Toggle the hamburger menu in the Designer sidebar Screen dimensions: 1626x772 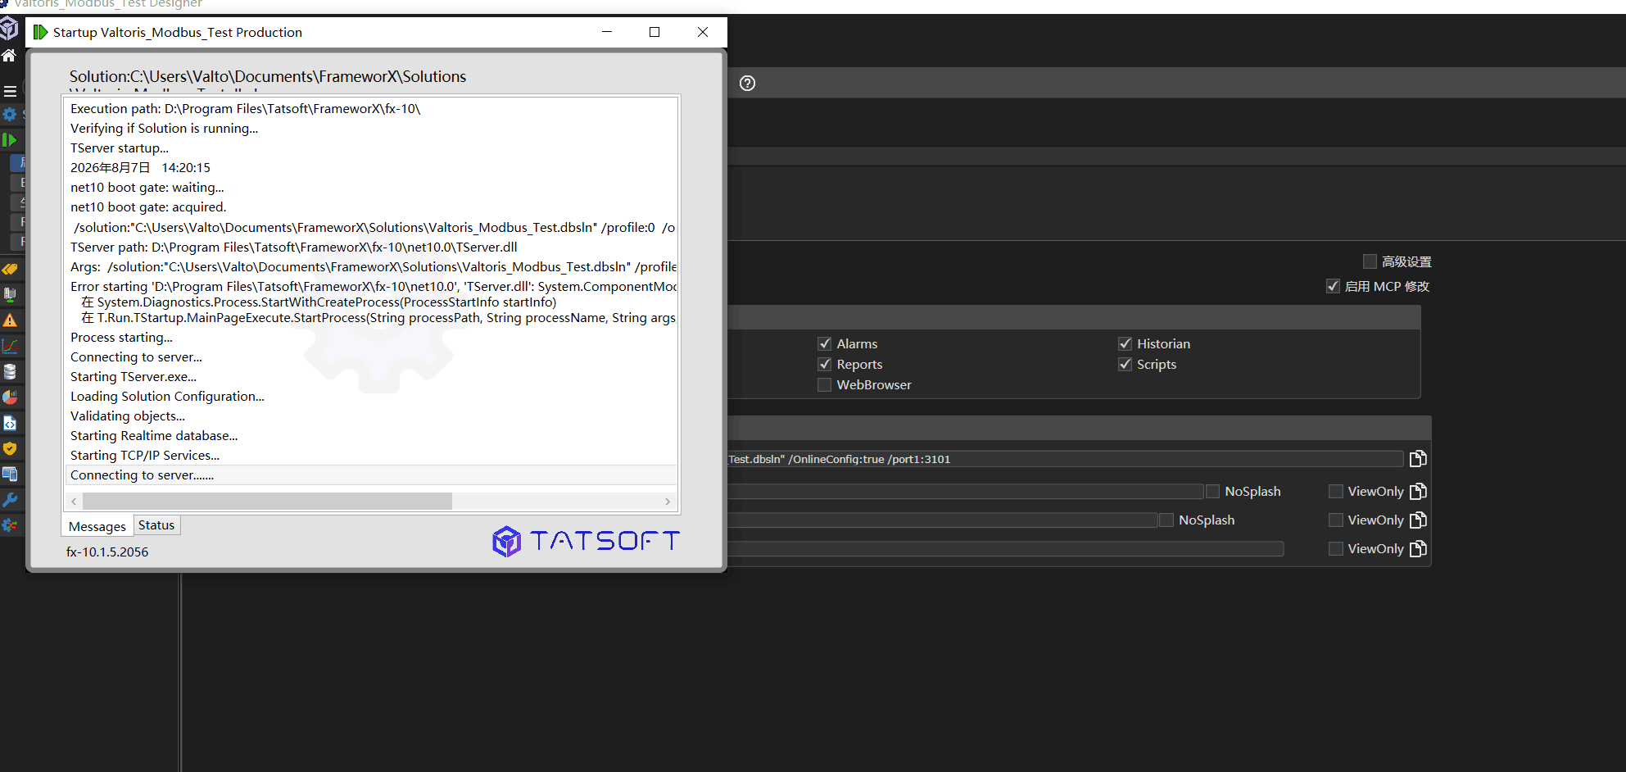pyautogui.click(x=10, y=91)
